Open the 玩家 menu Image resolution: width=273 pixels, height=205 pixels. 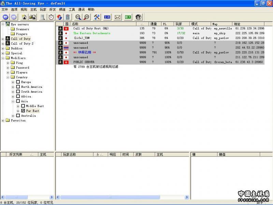coord(43,10)
